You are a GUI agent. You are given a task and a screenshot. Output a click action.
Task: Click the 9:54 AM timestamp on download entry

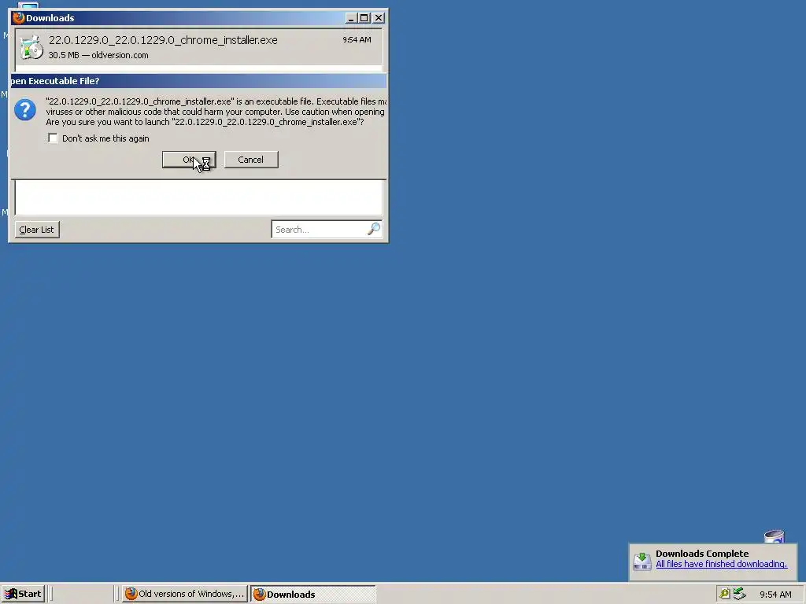[357, 39]
